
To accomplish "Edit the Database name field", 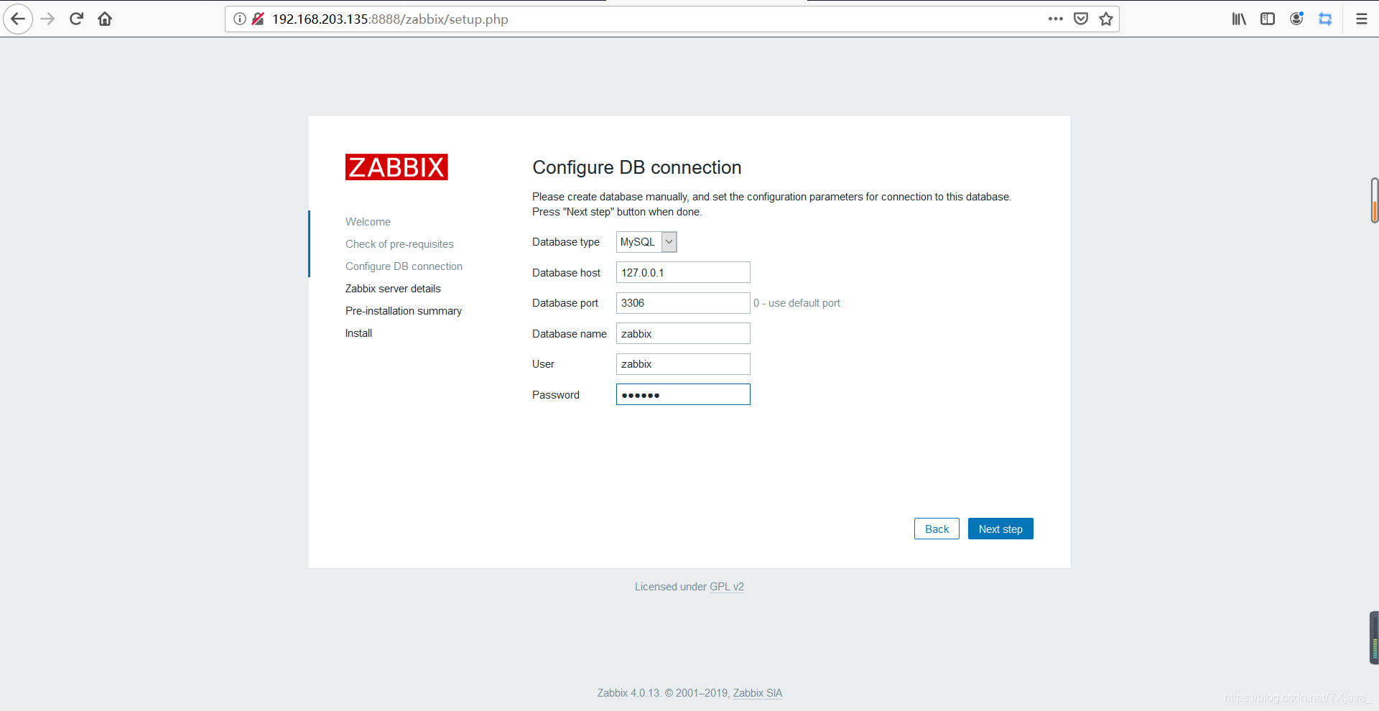I will click(x=683, y=333).
